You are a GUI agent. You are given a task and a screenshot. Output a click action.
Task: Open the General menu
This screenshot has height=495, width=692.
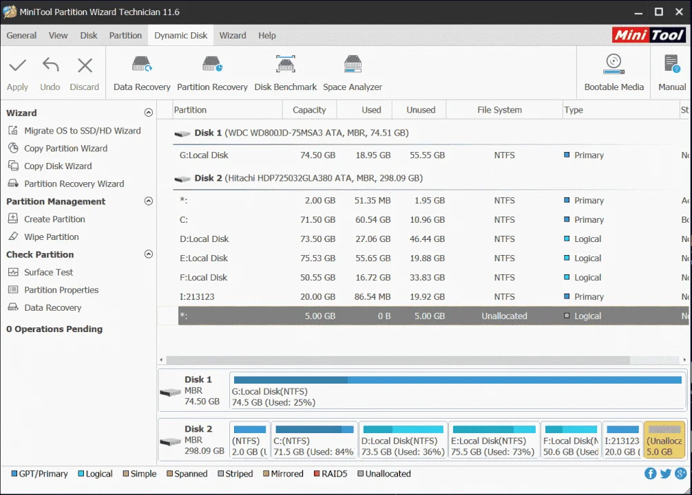pos(21,35)
